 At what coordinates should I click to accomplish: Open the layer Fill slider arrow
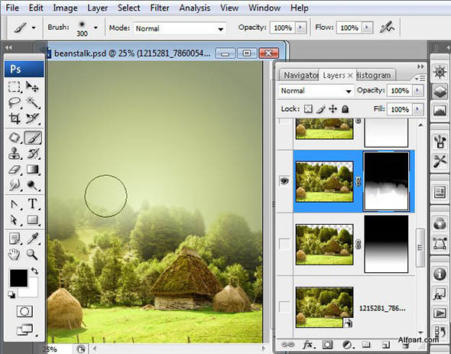pos(417,109)
